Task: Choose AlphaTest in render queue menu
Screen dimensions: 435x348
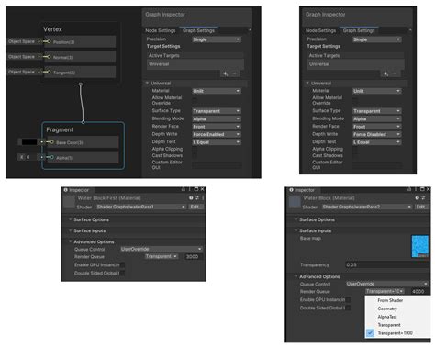Action: tap(387, 317)
